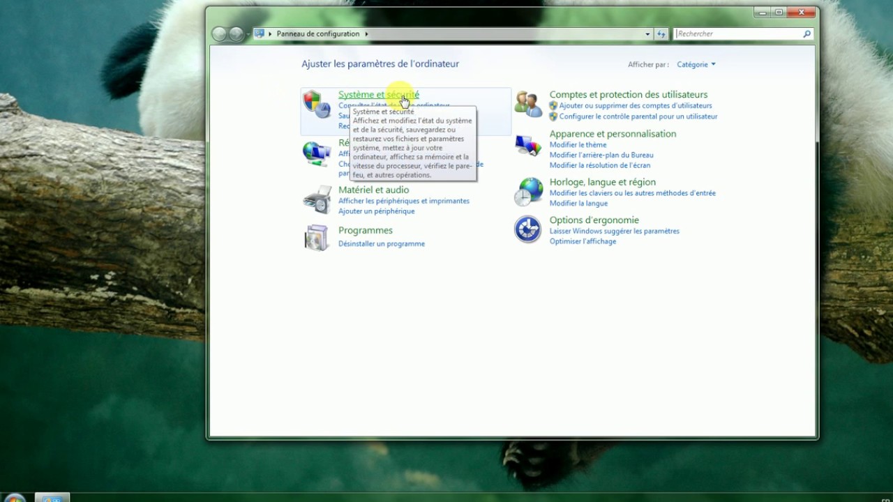
Task: Click Modifier la langue link
Action: click(x=578, y=204)
